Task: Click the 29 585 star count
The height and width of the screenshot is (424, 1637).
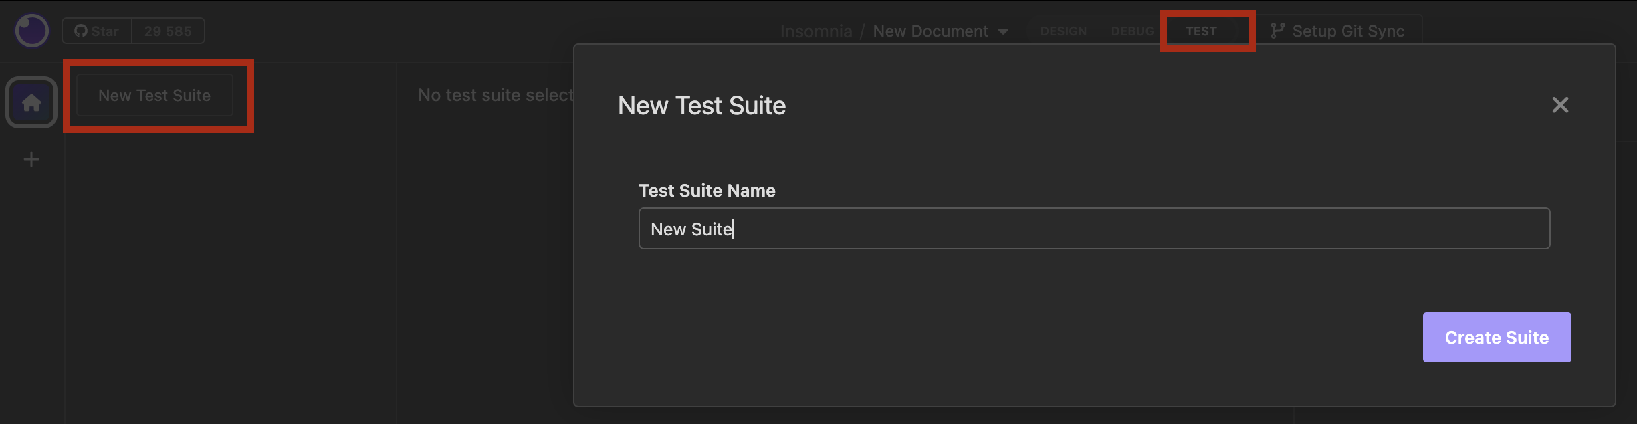Action: 168,31
